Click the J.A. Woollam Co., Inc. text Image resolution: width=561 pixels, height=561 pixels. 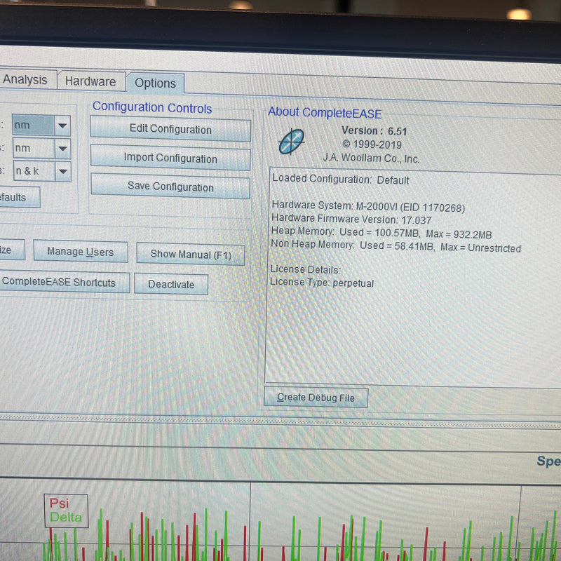(371, 158)
